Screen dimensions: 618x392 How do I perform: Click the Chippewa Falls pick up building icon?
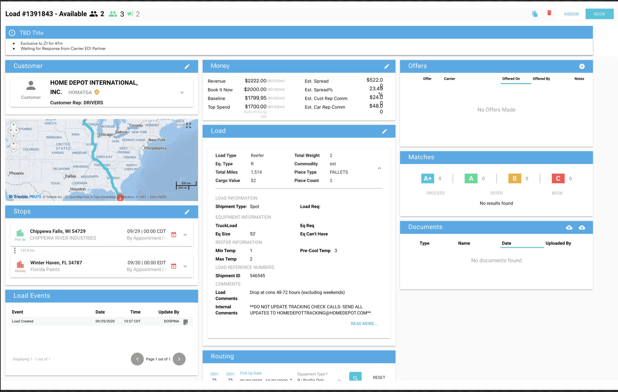click(20, 233)
